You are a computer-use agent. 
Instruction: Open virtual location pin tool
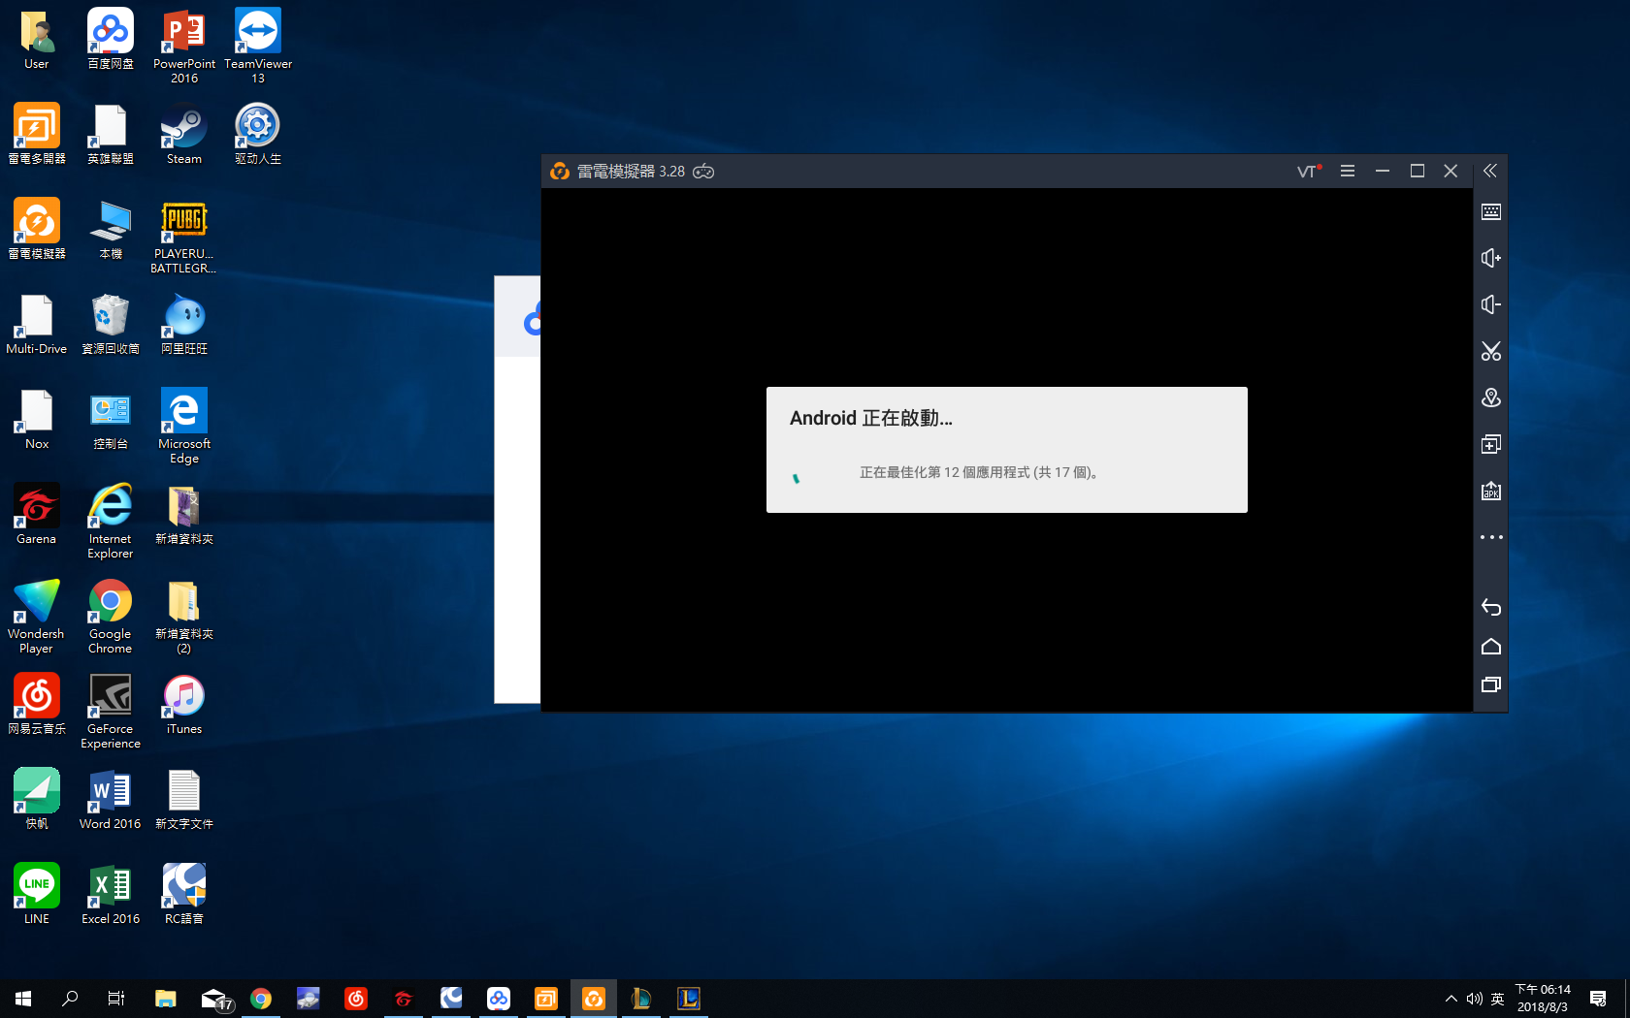point(1491,398)
